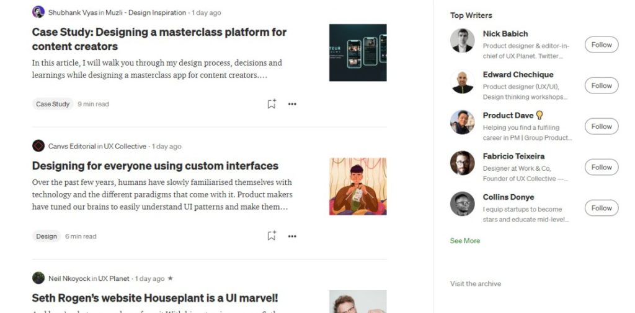Expand top writers with See More
This screenshot has width=635, height=313.
[465, 241]
